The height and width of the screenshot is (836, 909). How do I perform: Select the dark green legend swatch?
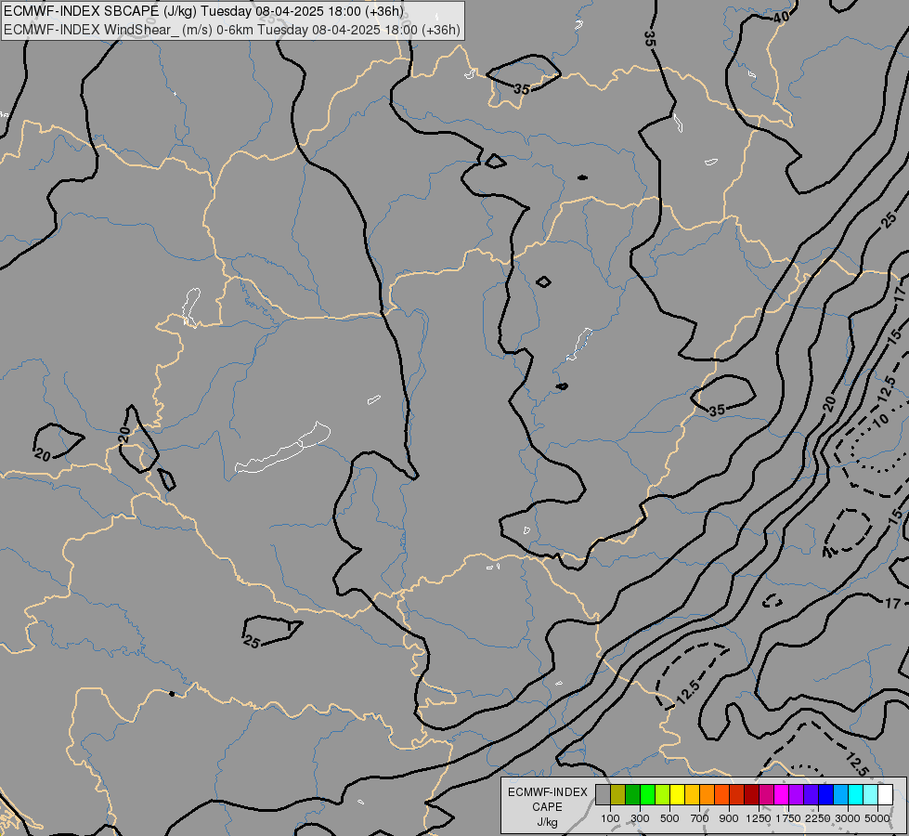pyautogui.click(x=632, y=795)
